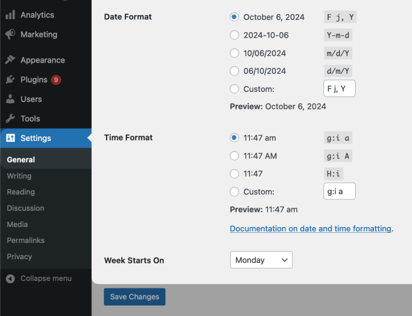Screen dimensions: 412x316
Task: Select the 11:47 AM uppercase time format
Action: [x=234, y=156]
